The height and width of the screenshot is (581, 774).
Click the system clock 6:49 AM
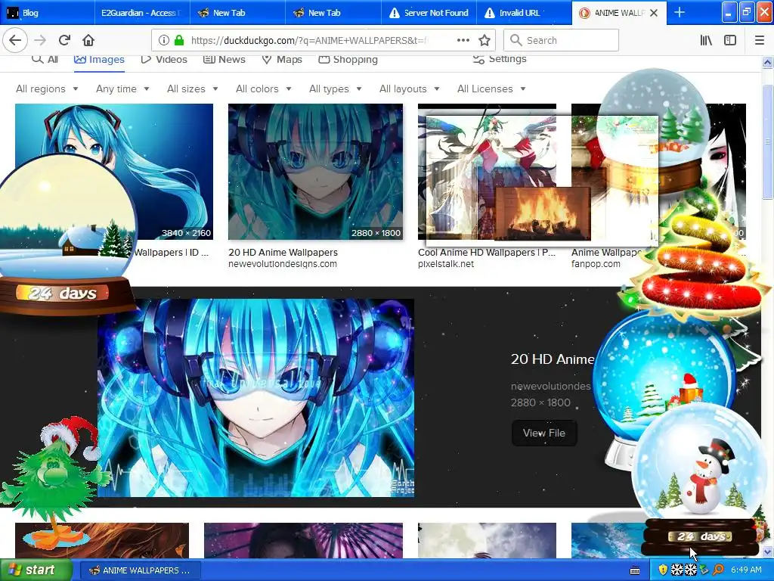(746, 570)
